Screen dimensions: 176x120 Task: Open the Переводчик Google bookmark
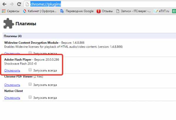click(x=77, y=11)
